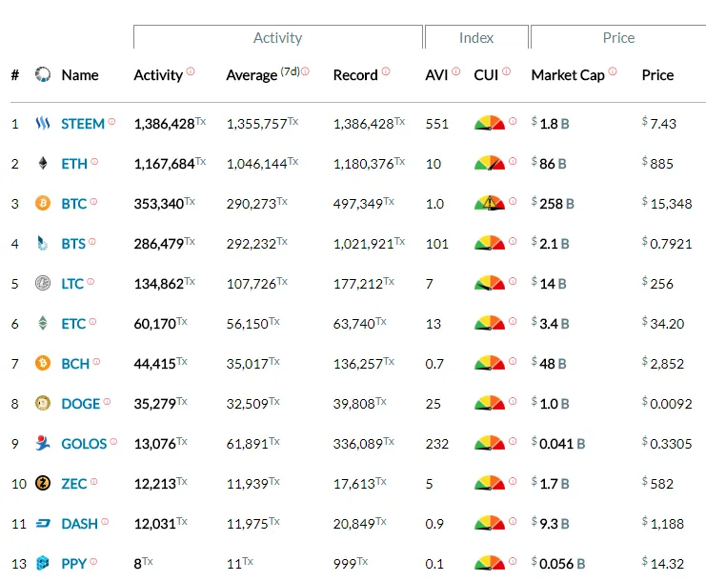Click info icon next to STEEM name
Screen dimensions: 706x581
(x=111, y=121)
